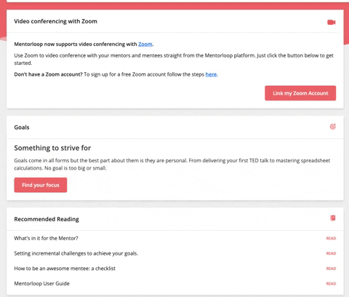This screenshot has height=297, width=349.
Task: Select Setting incremental challenges to achieve your goals
Action: pos(76,253)
